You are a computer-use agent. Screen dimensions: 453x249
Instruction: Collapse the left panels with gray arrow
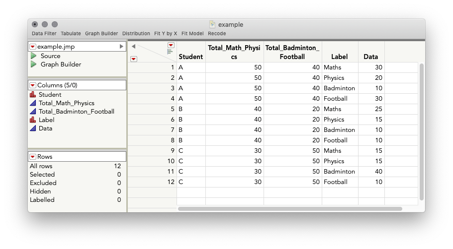pos(133,47)
